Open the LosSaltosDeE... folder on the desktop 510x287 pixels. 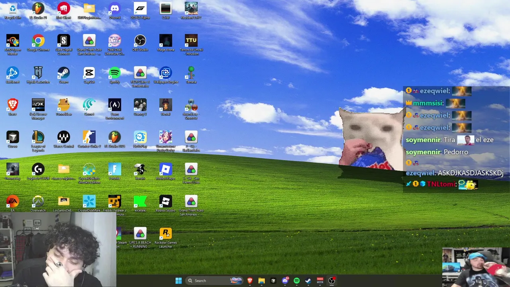tap(63, 204)
